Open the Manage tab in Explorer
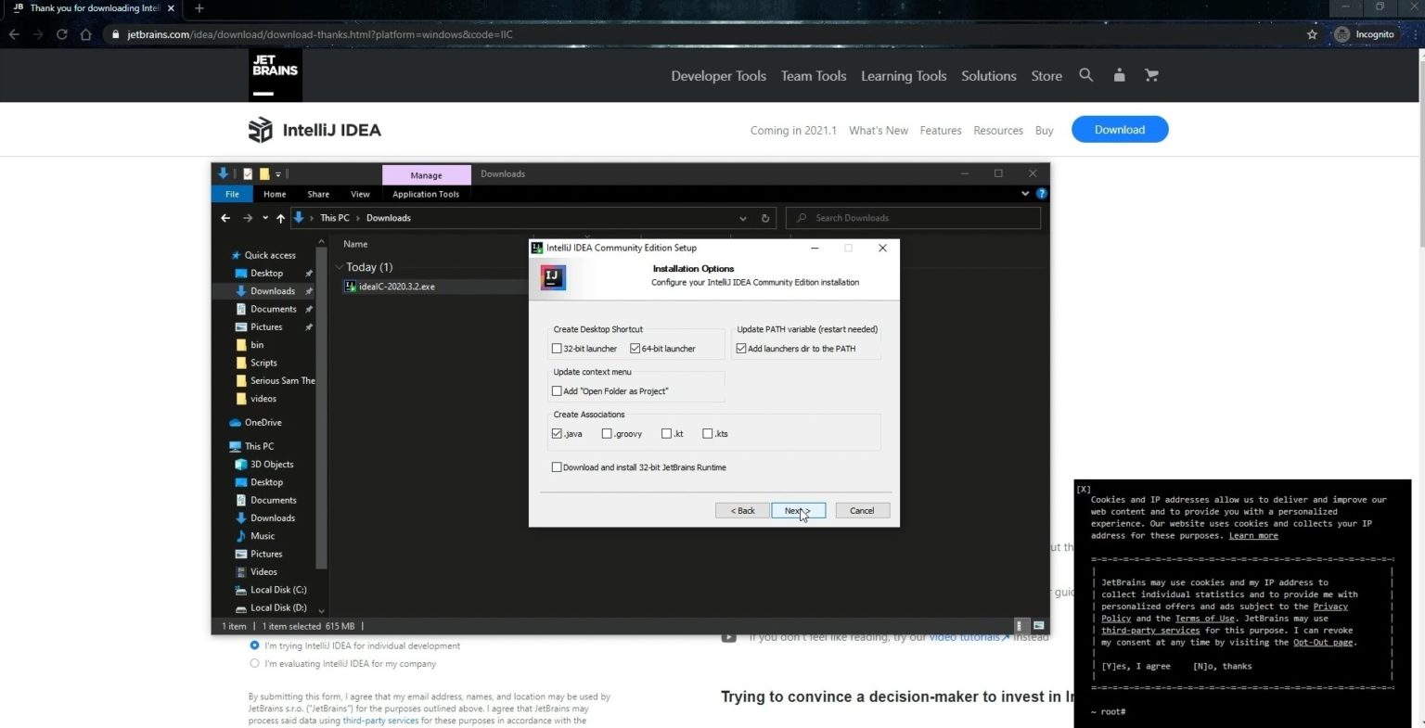Screen dimensions: 1425x728 pyautogui.click(x=427, y=174)
